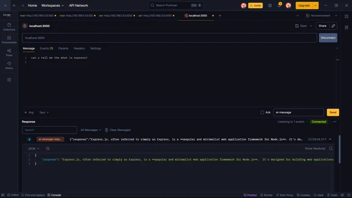Viewport: 352px width, 198px height.
Task: Go forward with the right arrow
Action: pos(22,5)
